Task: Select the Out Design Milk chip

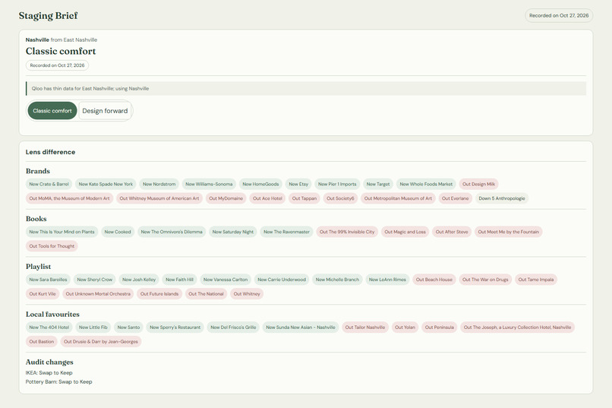Action: point(478,184)
